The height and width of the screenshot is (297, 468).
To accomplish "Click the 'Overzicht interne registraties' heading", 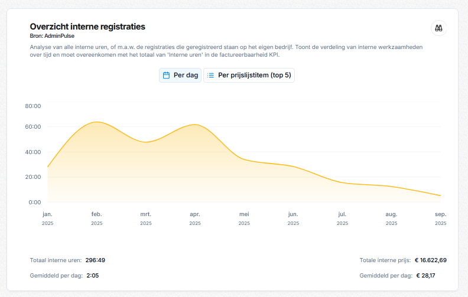I will pos(87,27).
